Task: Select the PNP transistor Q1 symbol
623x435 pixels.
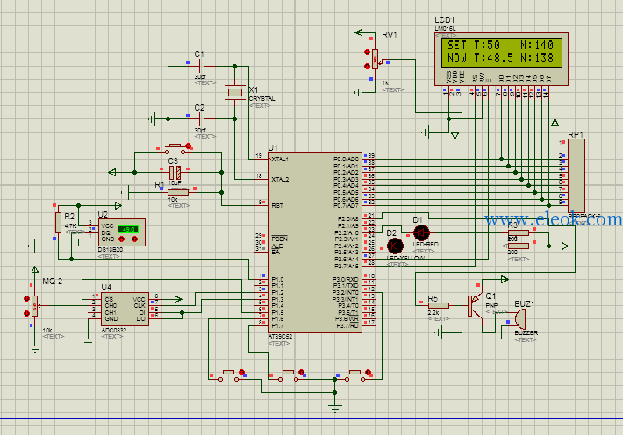Action: [476, 305]
